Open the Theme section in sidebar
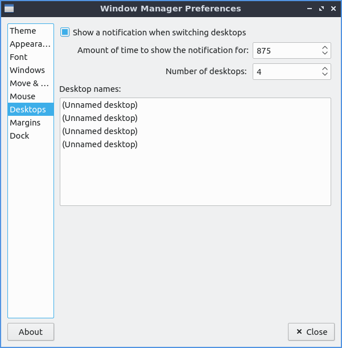 click(23, 31)
